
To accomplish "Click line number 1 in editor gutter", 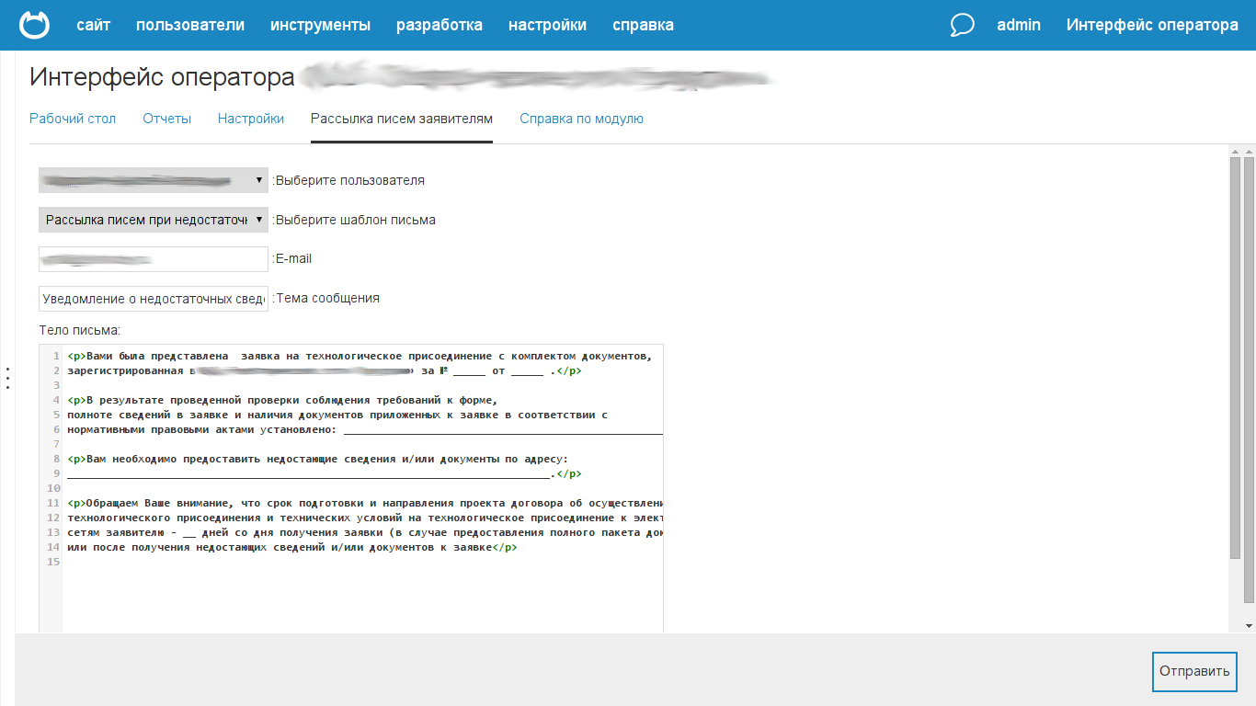I will 56,356.
